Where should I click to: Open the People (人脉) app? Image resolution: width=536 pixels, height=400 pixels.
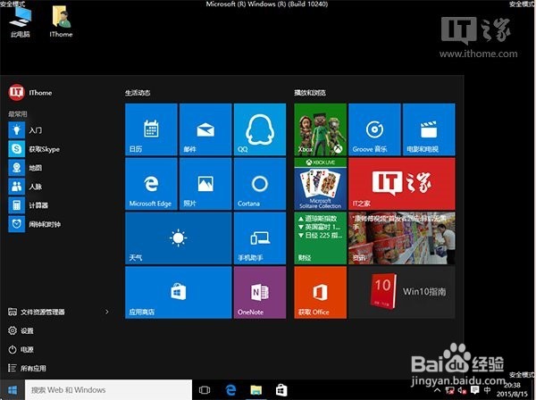coord(26,187)
